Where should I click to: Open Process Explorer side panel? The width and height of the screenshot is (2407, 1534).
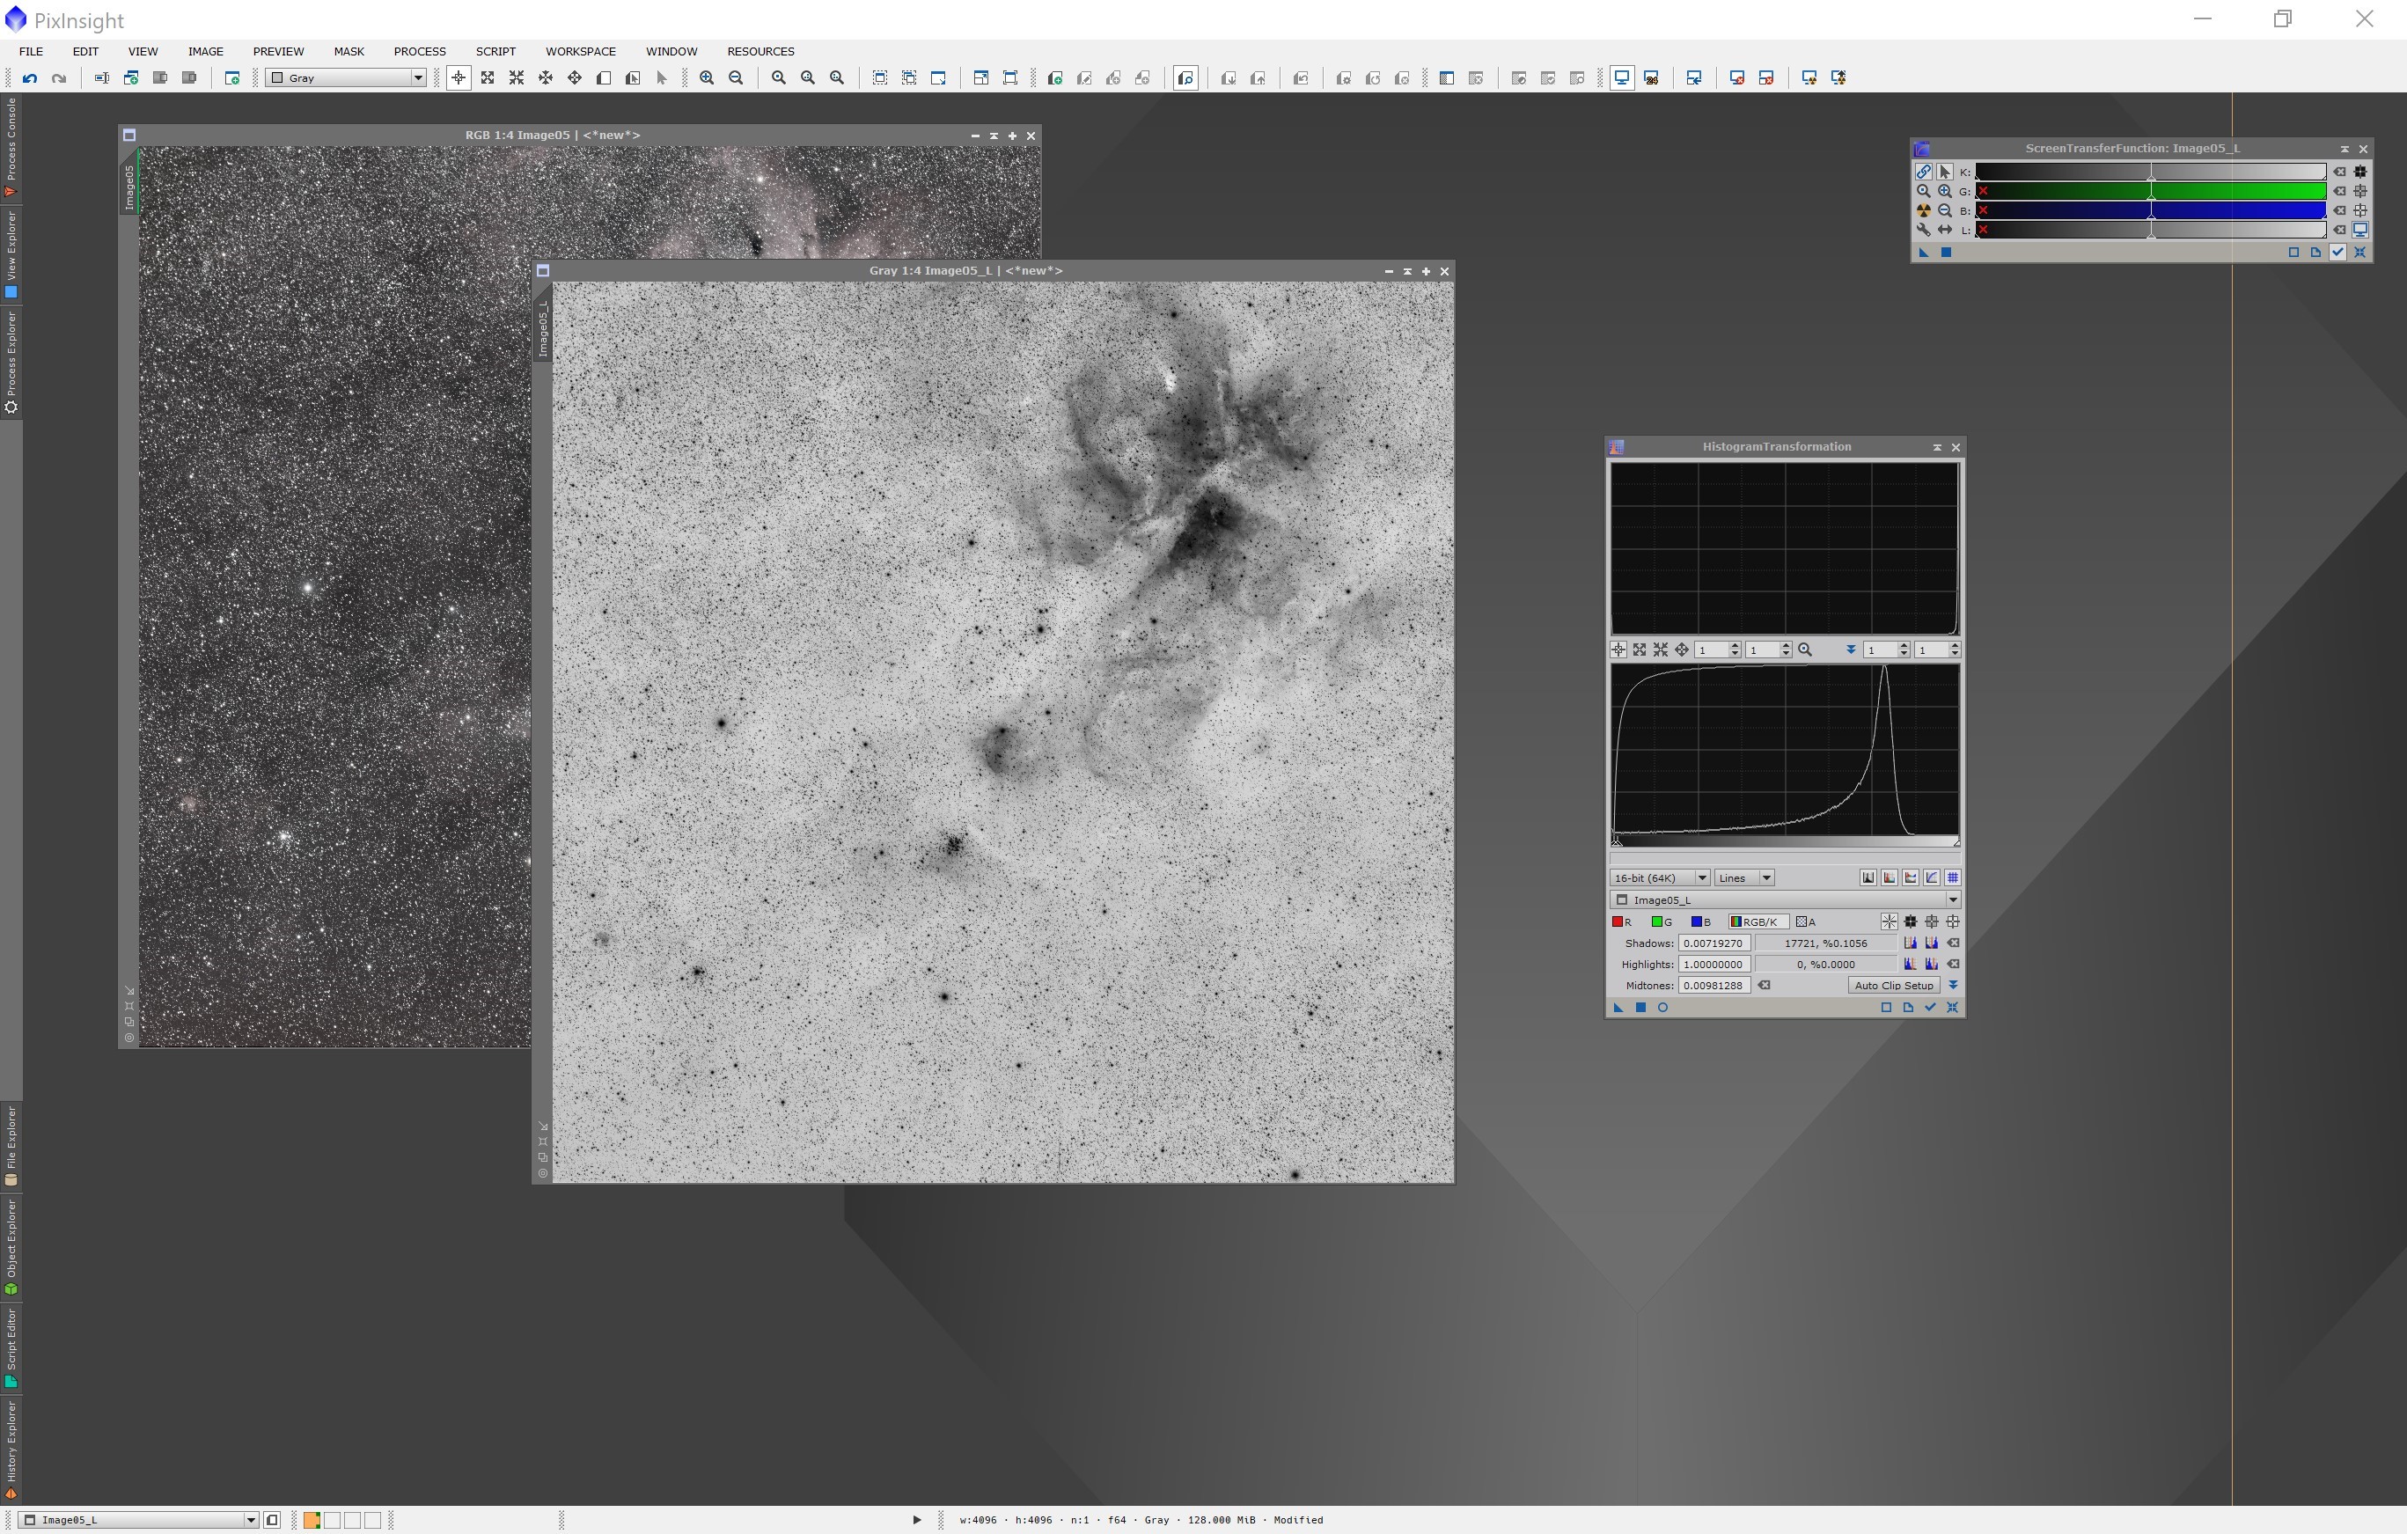(x=11, y=362)
